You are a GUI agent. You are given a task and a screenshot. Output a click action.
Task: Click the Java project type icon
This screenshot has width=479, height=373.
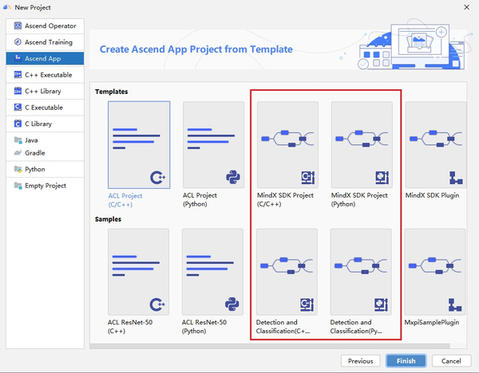coord(18,139)
